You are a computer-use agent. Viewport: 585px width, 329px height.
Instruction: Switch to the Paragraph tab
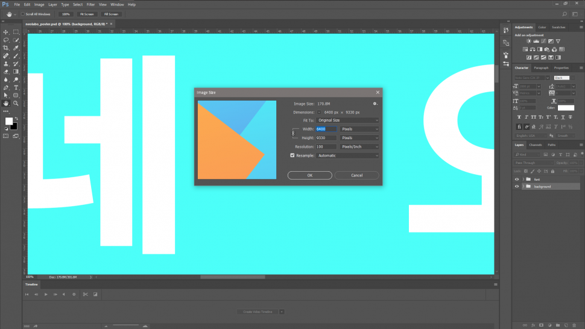pos(541,68)
